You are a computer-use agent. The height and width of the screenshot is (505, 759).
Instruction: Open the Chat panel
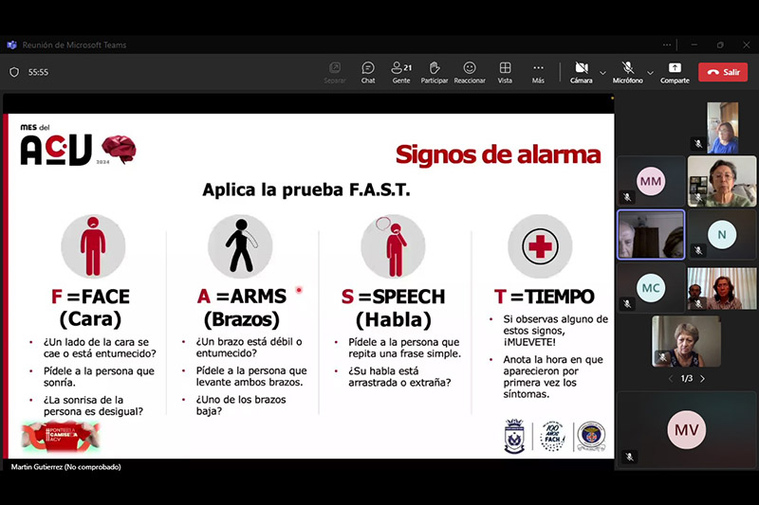click(x=368, y=73)
